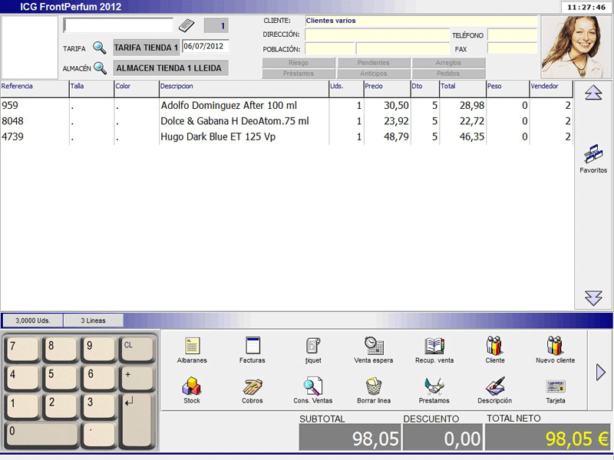Expand more actions with right arrow
Screen dimensions: 614x460
pyautogui.click(x=601, y=373)
